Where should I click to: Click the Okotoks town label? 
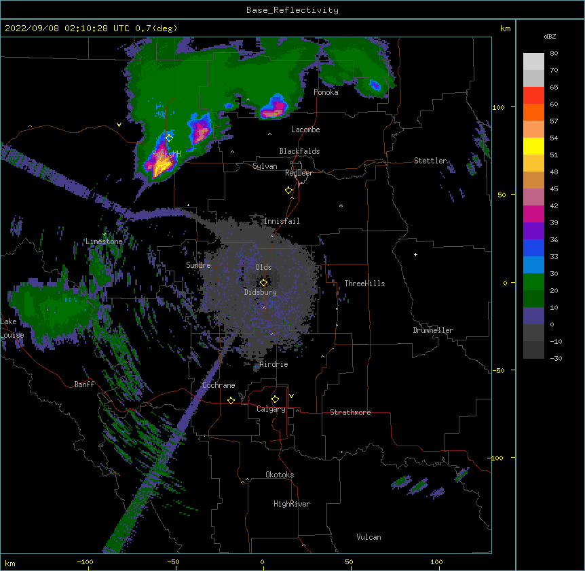tap(280, 475)
